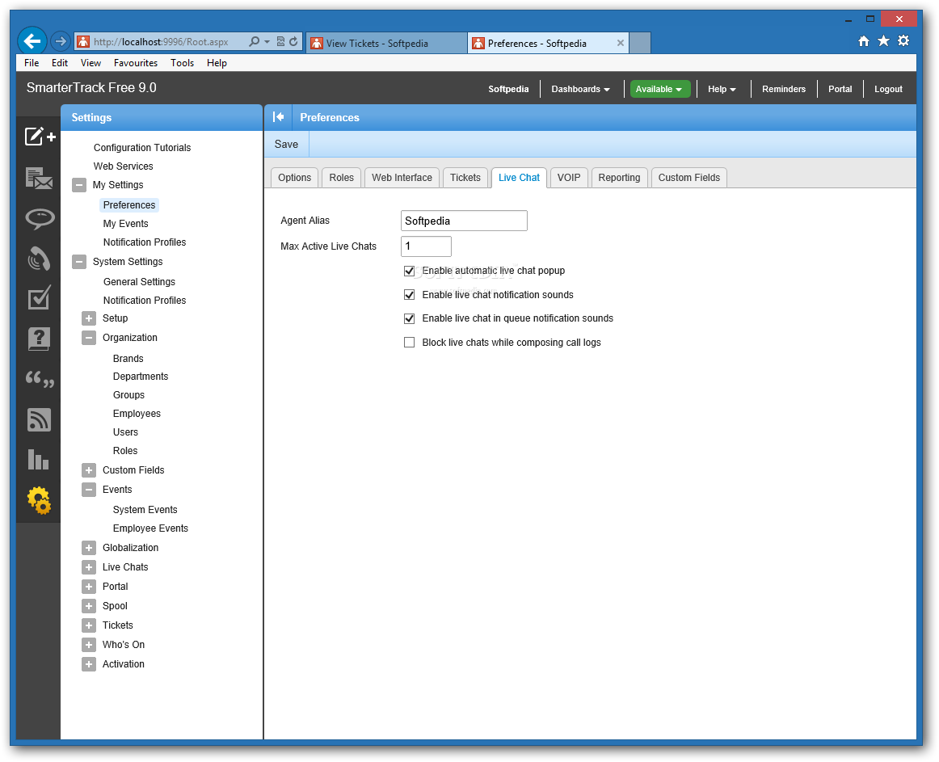Open the call logs phone sidebar icon
The height and width of the screenshot is (762, 939).
coord(39,259)
